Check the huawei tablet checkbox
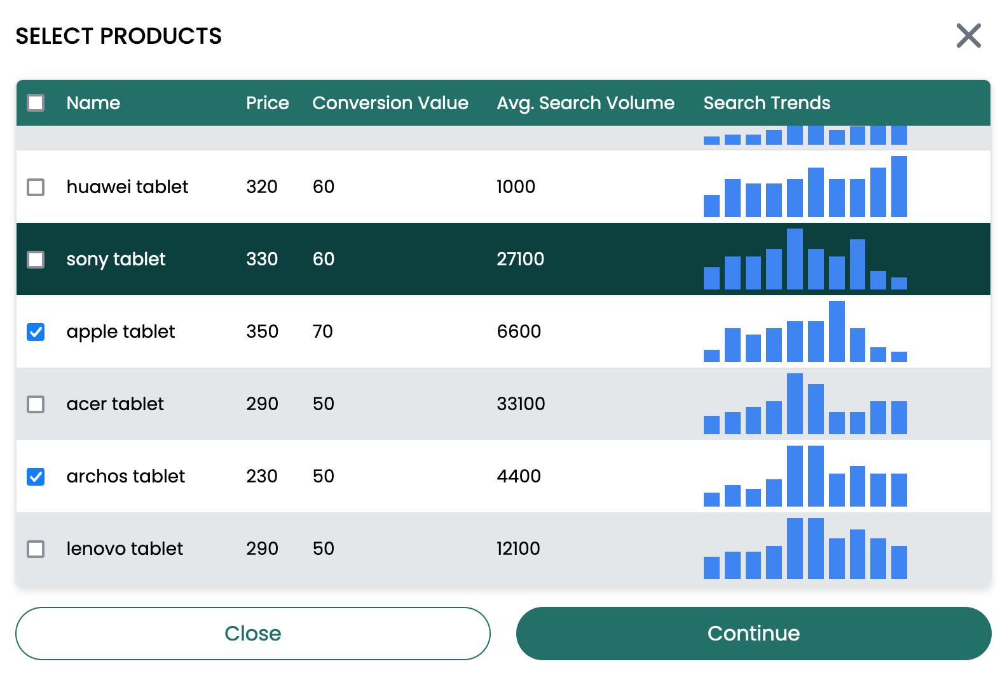 coord(36,187)
